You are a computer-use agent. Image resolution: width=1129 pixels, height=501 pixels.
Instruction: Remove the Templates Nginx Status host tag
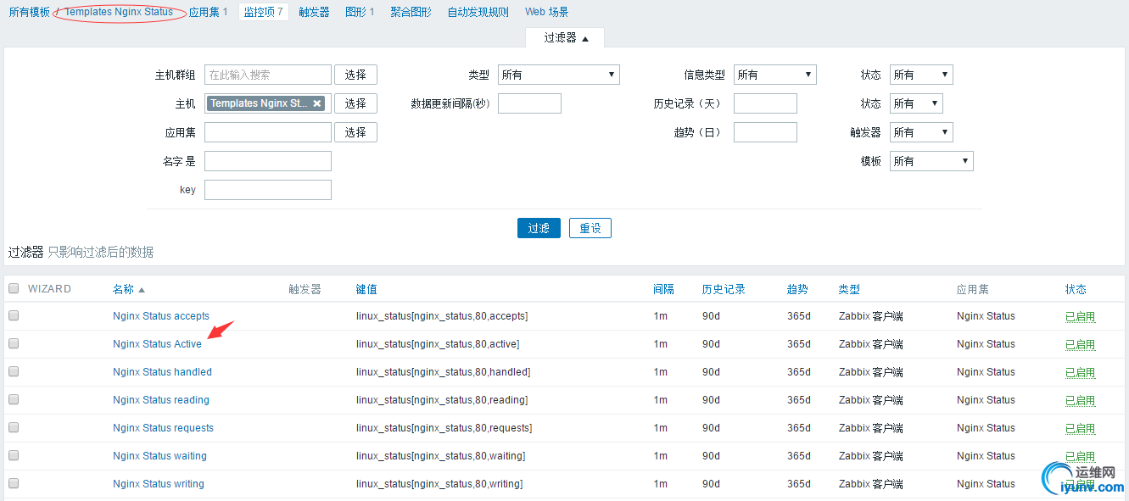tap(317, 103)
